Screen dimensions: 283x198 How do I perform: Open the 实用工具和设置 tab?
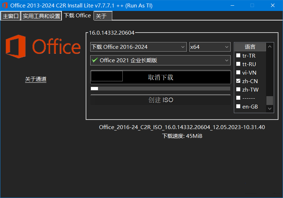click(x=41, y=16)
